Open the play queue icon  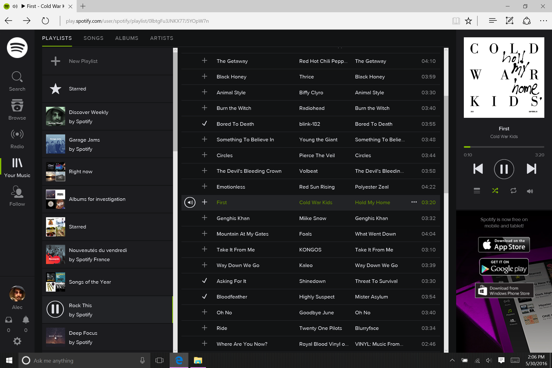pos(477,191)
